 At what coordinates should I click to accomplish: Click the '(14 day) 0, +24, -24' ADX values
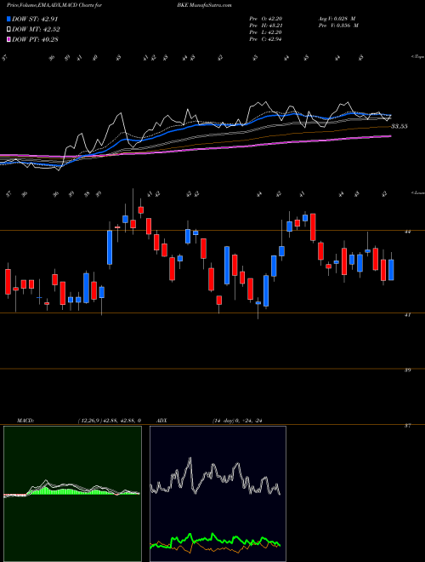pyautogui.click(x=237, y=421)
